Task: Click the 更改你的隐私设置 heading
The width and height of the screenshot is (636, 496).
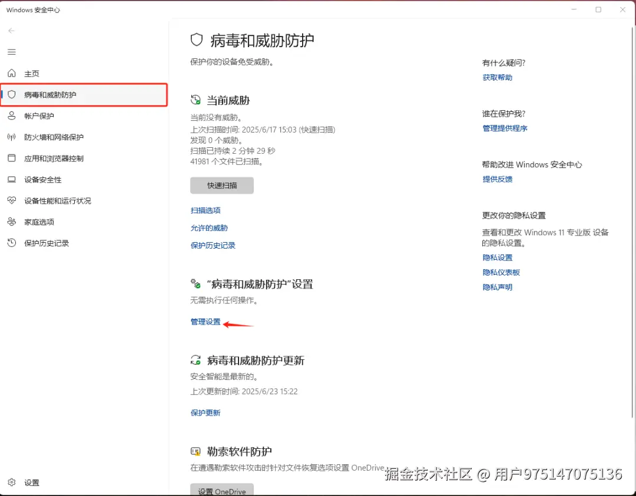Action: [514, 215]
